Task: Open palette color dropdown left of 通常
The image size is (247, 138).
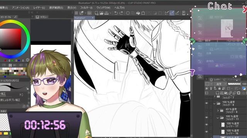Action: 209,84
